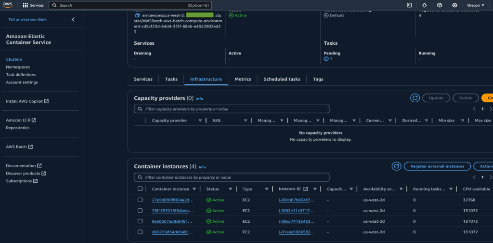Image resolution: width=493 pixels, height=243 pixels.
Task: Open the Scheduled tasks tab
Action: click(x=282, y=80)
